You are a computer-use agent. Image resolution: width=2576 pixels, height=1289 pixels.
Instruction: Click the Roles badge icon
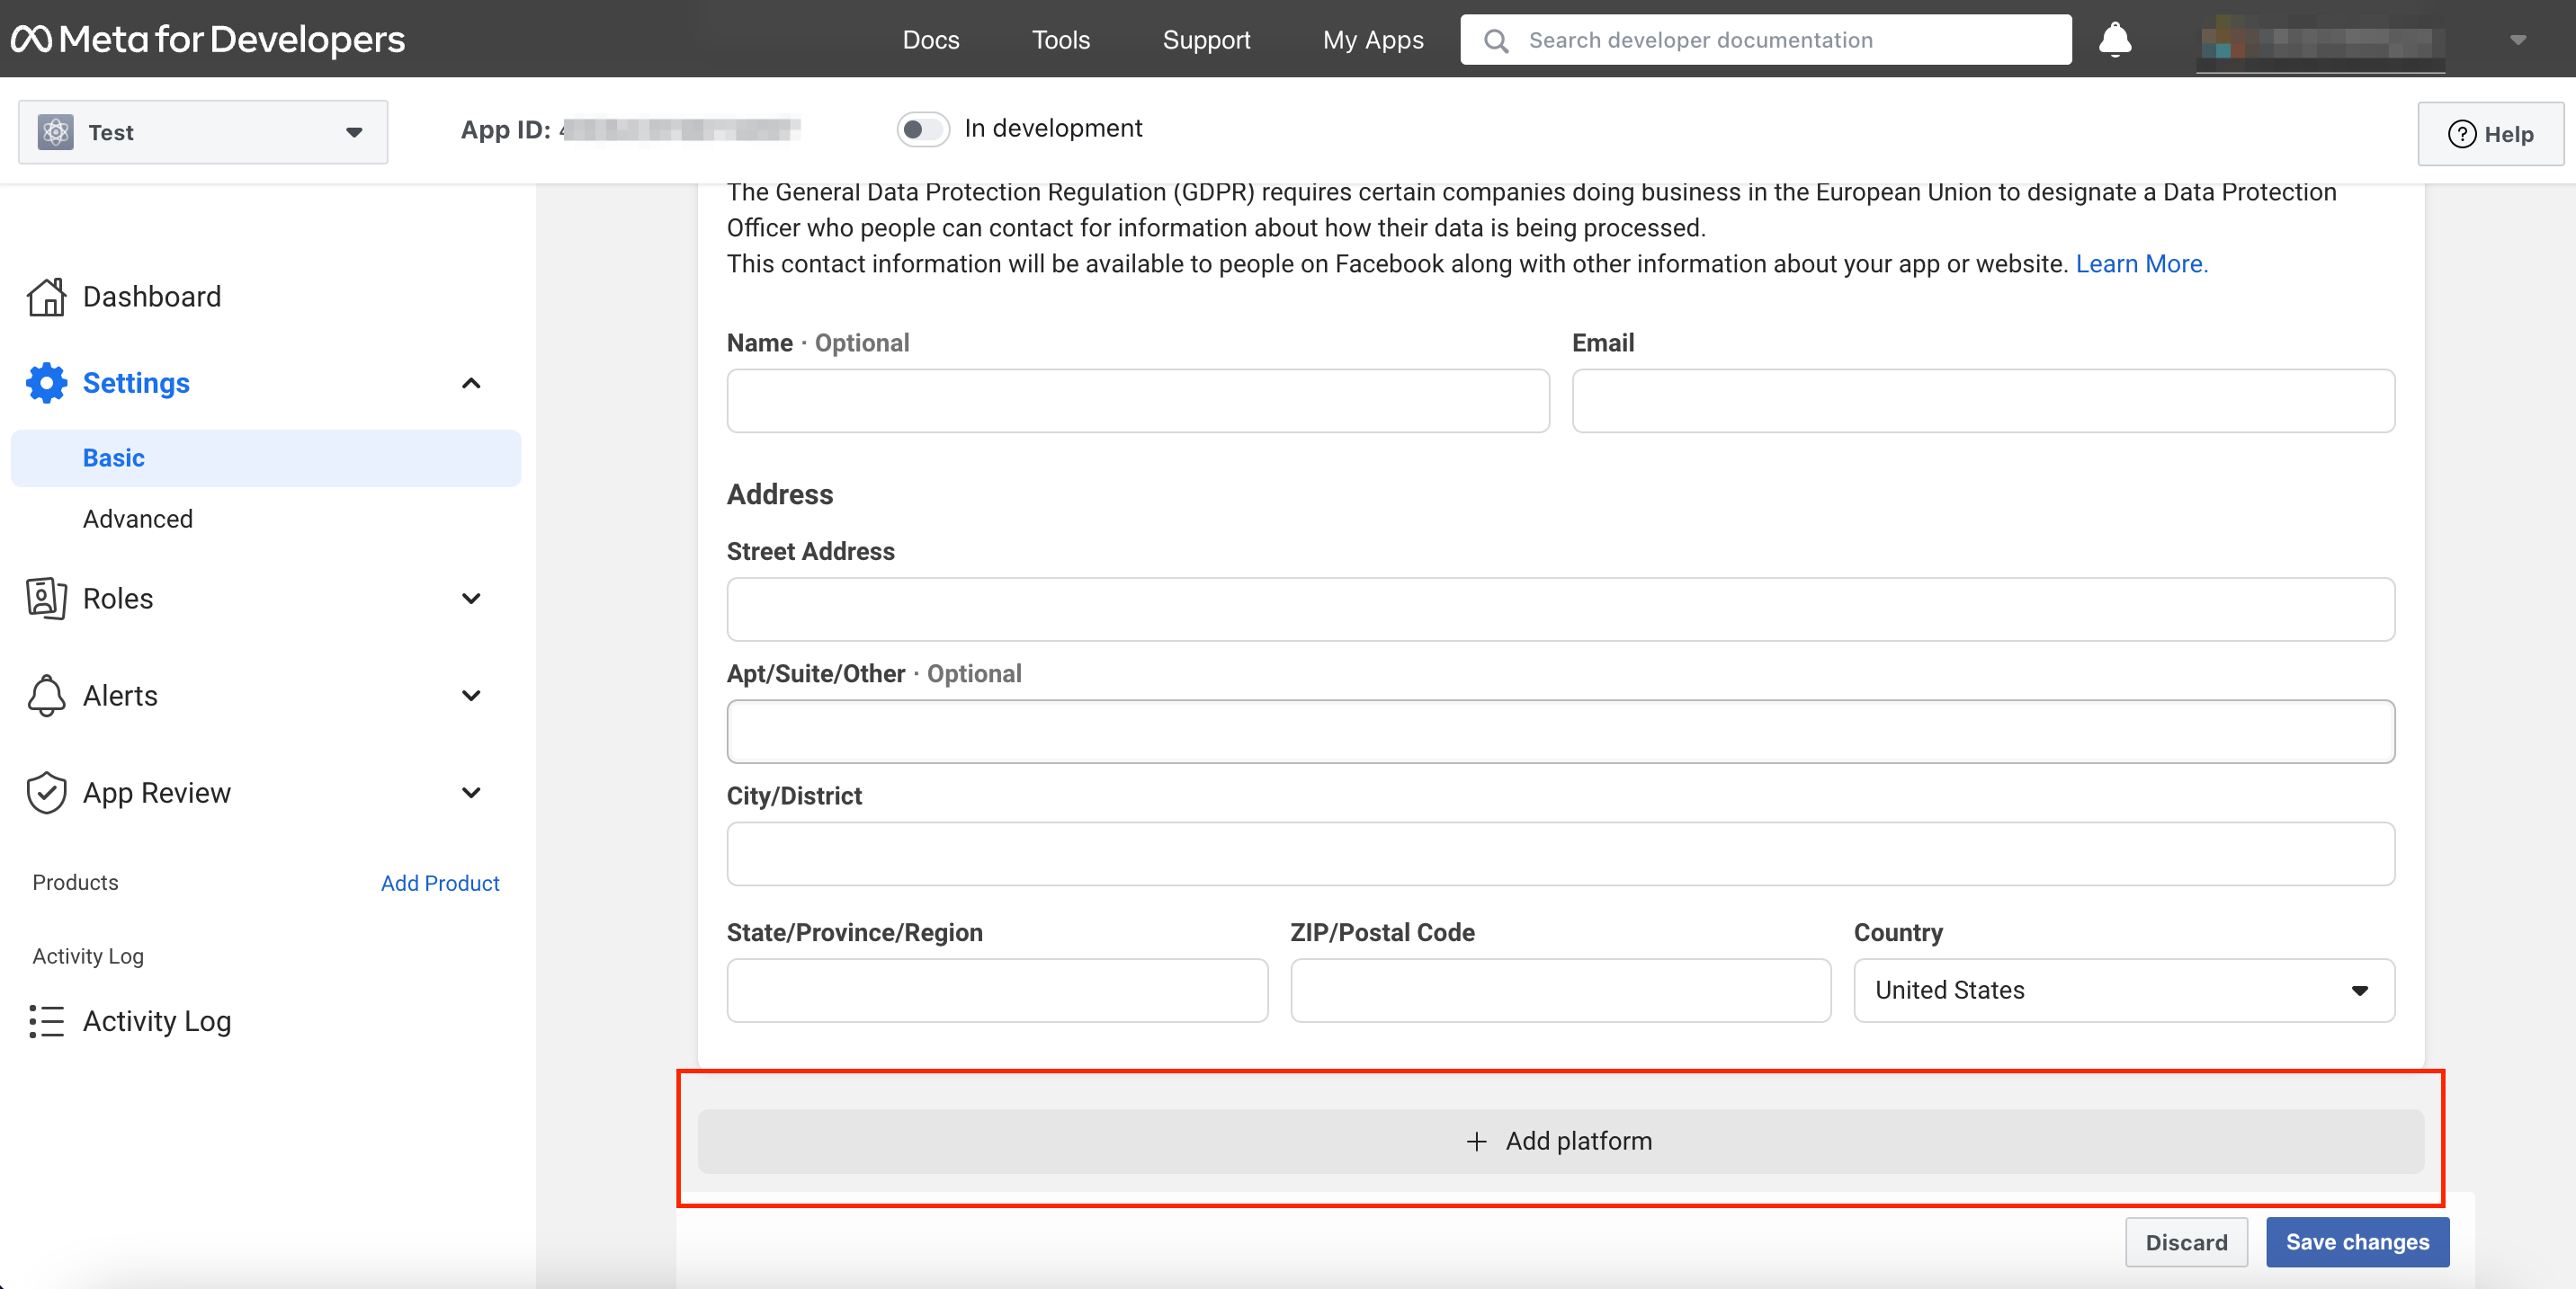(46, 598)
